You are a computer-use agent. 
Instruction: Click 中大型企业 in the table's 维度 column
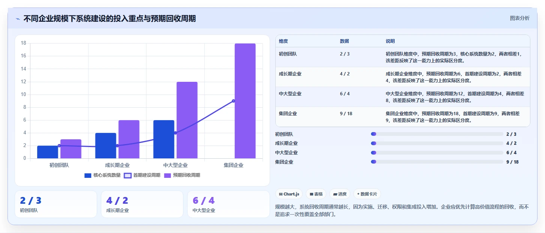pos(290,93)
